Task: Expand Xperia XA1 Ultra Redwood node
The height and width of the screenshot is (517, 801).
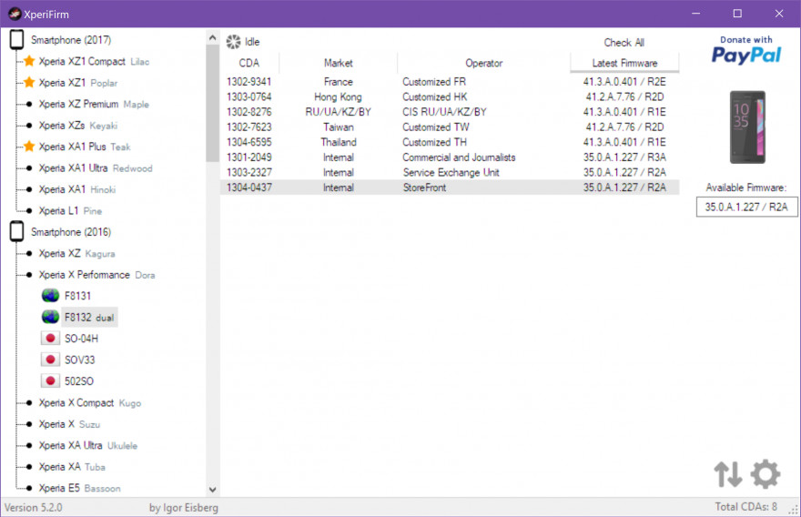Action: (x=29, y=168)
